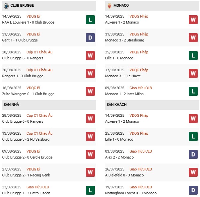Click the D badge for Ajax 2-2 Monaco
The image size is (200, 197).
click(193, 154)
